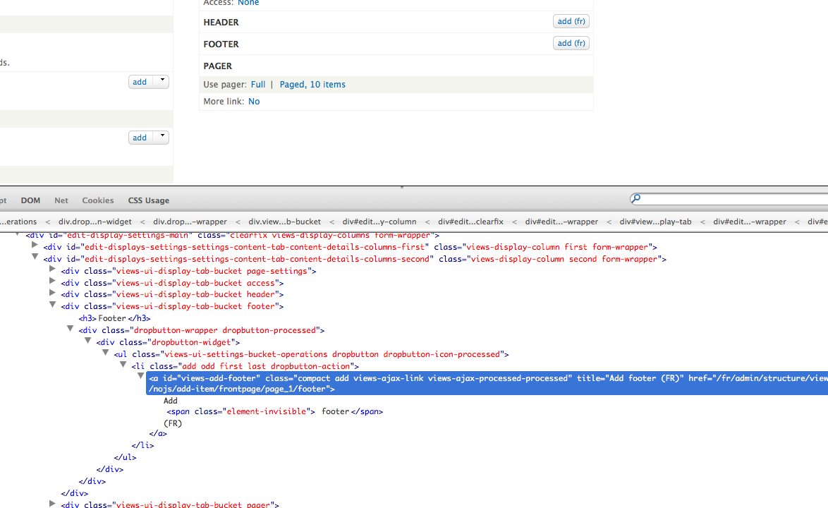Expand the header bucket div node
Viewport: 828px width, 508px height.
pos(52,293)
